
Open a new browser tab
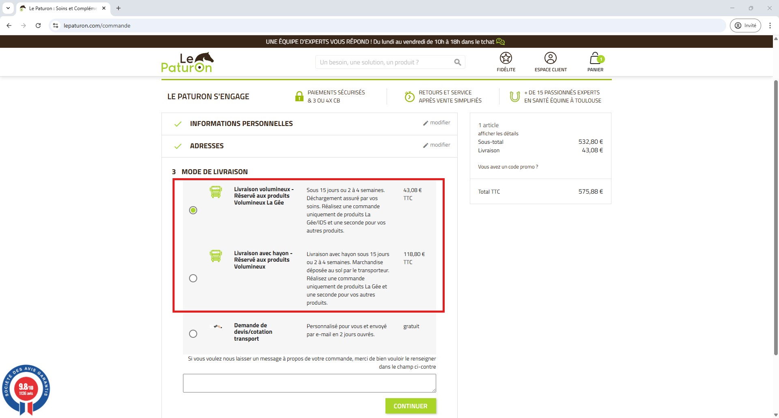click(x=118, y=8)
